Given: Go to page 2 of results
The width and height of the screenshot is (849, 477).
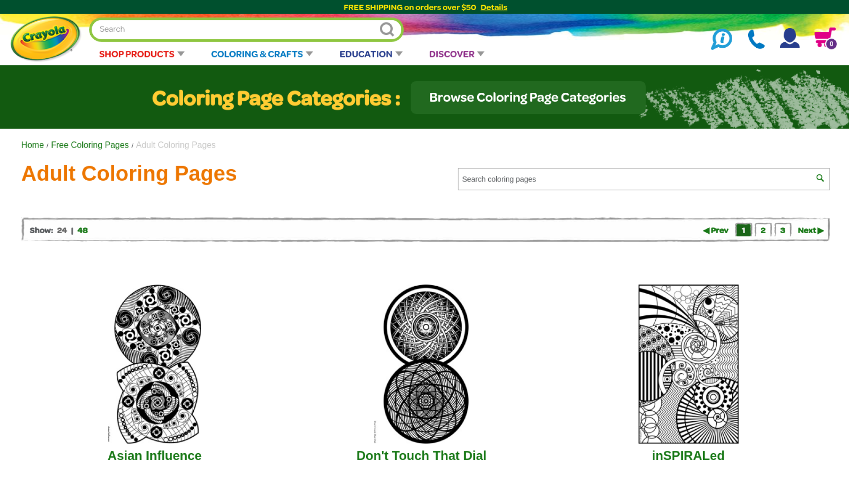Looking at the screenshot, I should [763, 231].
